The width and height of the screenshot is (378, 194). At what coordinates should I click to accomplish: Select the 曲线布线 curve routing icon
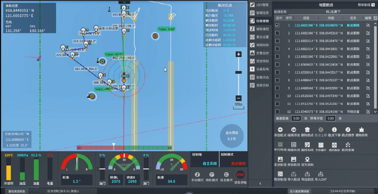coord(307,145)
